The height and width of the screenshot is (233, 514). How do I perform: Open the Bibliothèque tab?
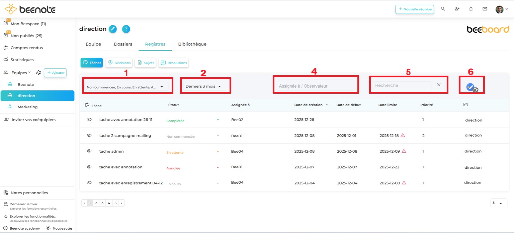pos(192,44)
